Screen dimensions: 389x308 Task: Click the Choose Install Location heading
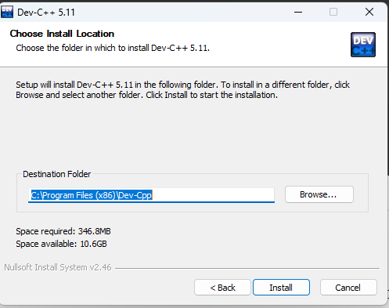point(62,34)
